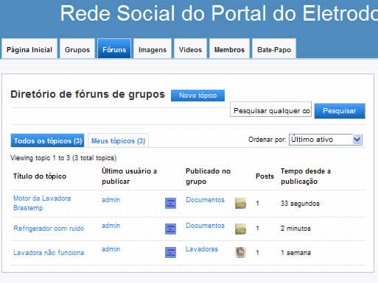Show Meus tópicos (3)
Screen dimensions: 378x283
118,140
